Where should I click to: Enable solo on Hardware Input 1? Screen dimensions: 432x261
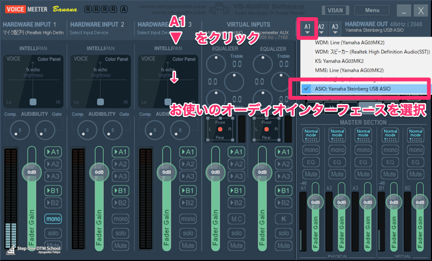[x=53, y=233]
